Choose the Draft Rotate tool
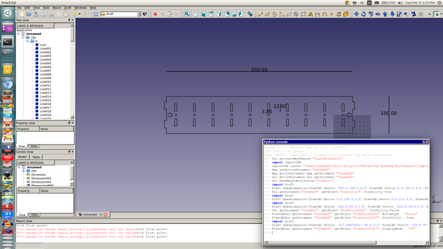Image resolution: width=443 pixels, height=249 pixels. [364, 14]
